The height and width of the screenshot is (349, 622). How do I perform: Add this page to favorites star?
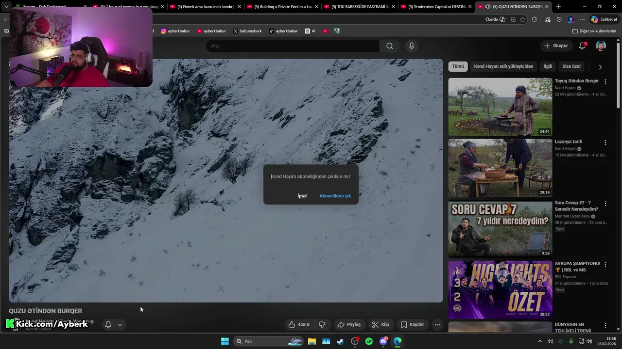click(x=522, y=19)
